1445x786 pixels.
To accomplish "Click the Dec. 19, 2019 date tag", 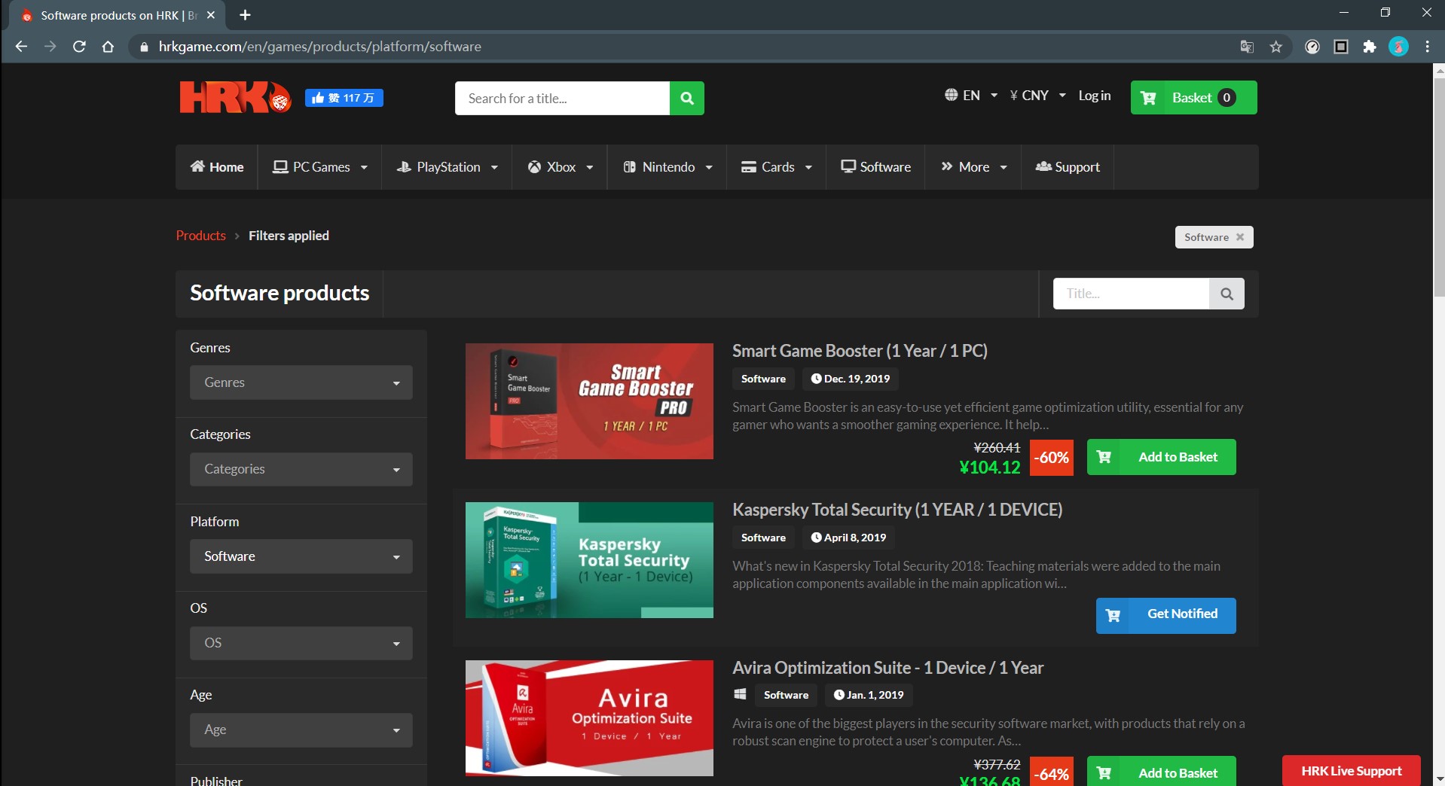I will 850,379.
